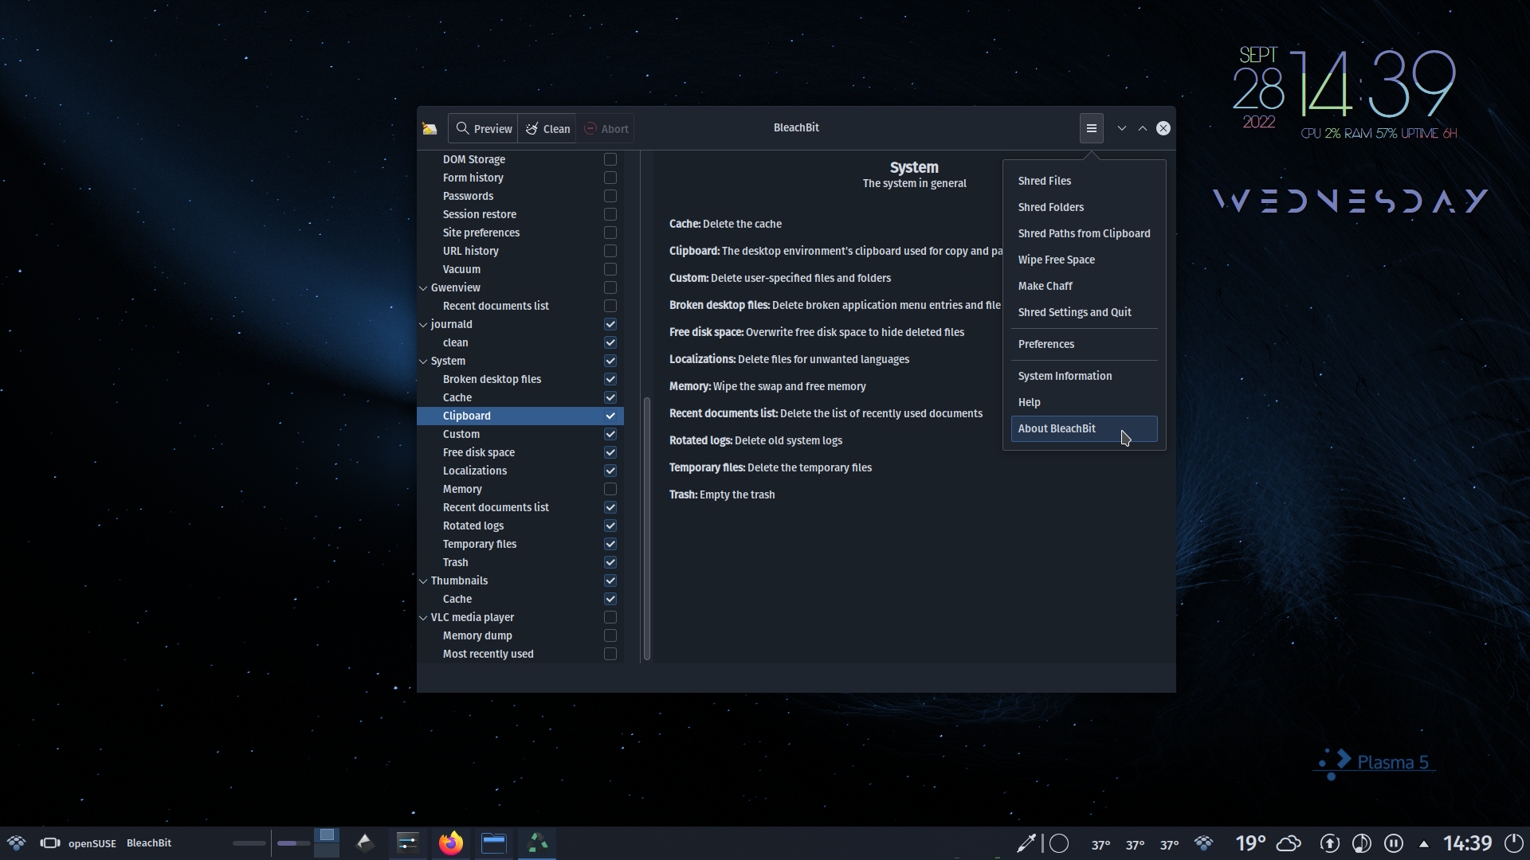The image size is (1530, 860).
Task: Tick the Session restore checkbox
Action: coord(610,214)
